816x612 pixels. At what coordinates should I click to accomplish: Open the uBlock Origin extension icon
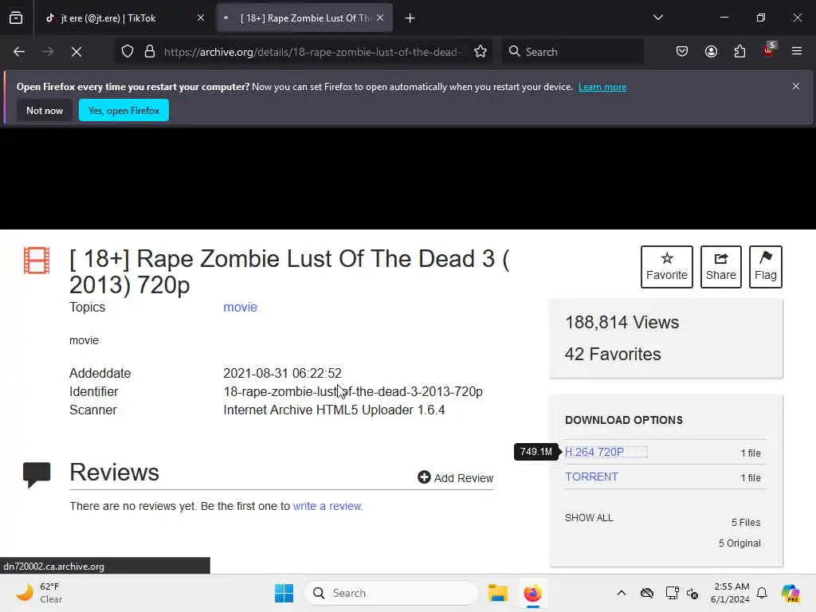[769, 50]
